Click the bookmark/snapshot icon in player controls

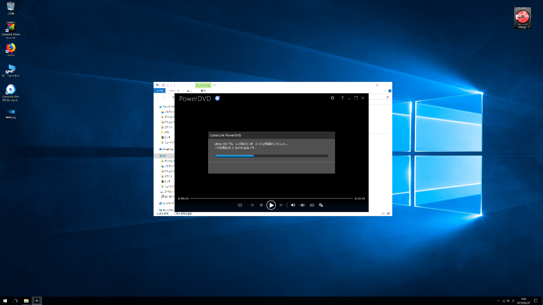click(x=240, y=205)
